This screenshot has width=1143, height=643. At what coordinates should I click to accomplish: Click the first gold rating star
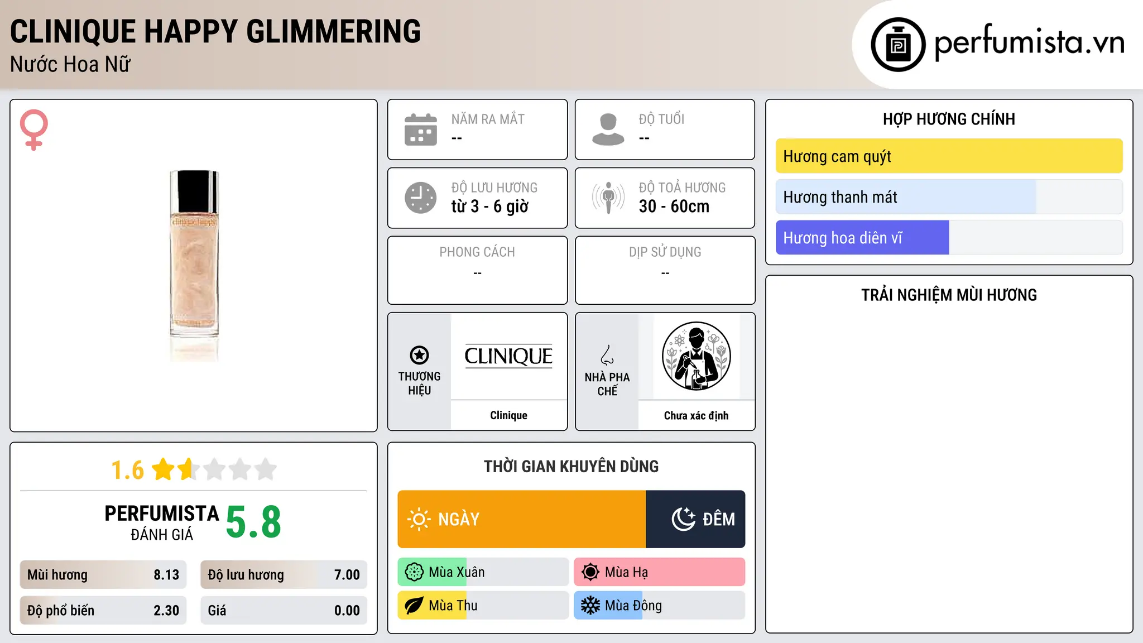point(164,469)
